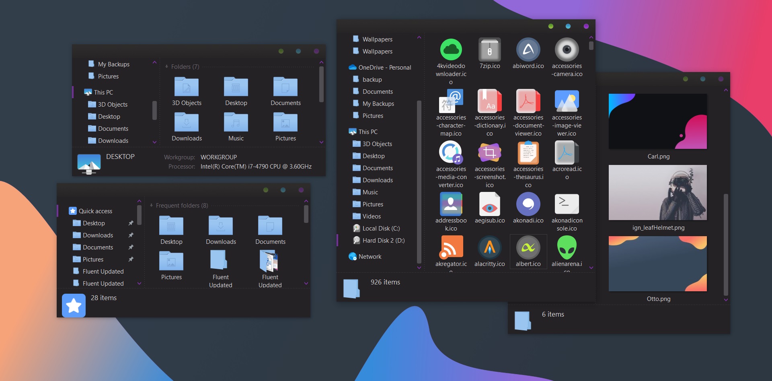Screen dimensions: 772x381
Task: Collapse the Frequent folders (8) group
Action: tap(152, 206)
